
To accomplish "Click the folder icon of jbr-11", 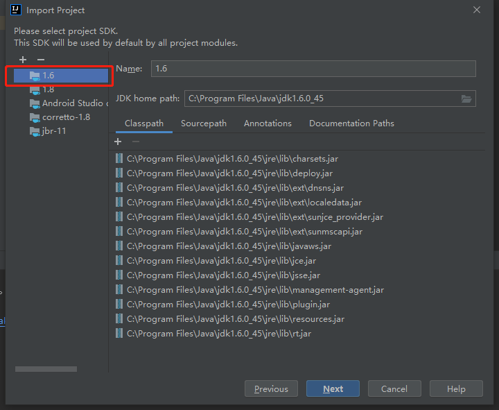I will coord(35,131).
